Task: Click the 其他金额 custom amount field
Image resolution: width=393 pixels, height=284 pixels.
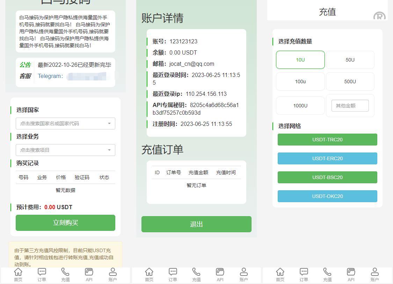Action: point(350,106)
